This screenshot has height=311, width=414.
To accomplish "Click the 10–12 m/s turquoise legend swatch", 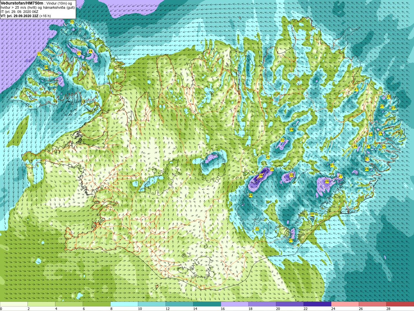I will (152, 304).
